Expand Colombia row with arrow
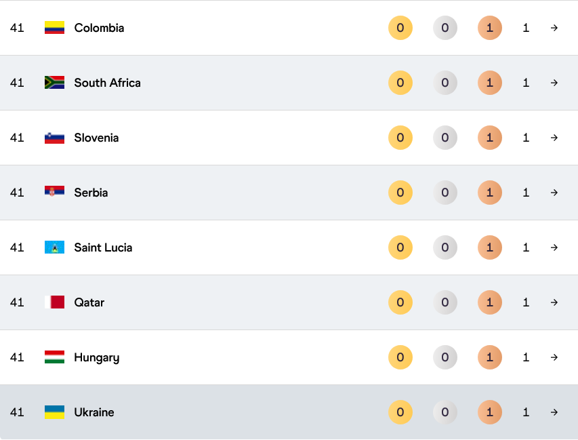 (554, 28)
